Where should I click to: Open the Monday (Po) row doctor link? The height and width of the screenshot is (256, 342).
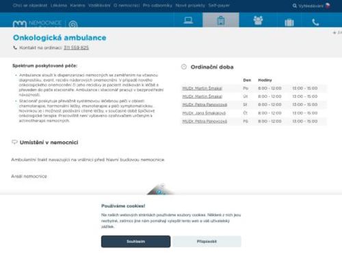point(202,88)
